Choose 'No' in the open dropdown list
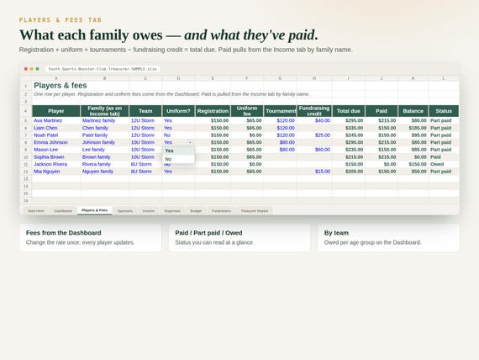 (178, 159)
